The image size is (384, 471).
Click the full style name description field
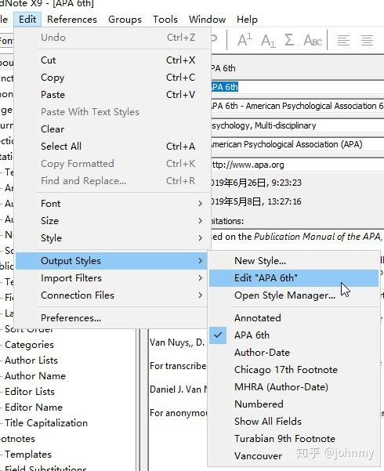[x=298, y=106]
